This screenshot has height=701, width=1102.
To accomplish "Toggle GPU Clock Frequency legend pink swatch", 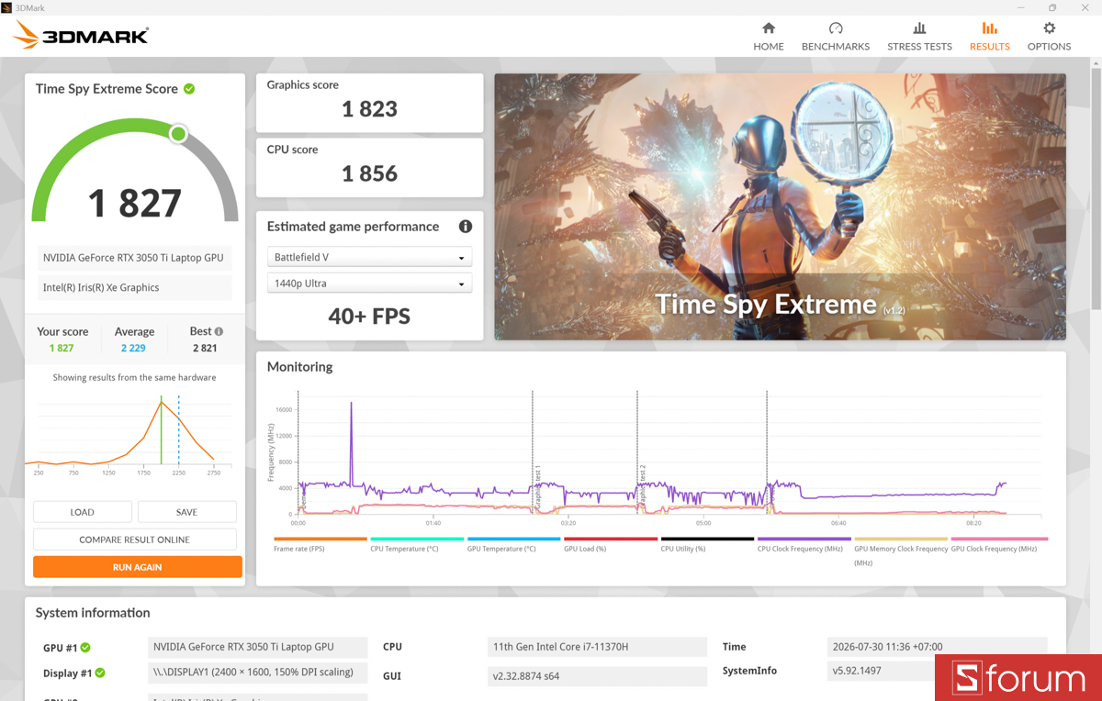I will 999,540.
